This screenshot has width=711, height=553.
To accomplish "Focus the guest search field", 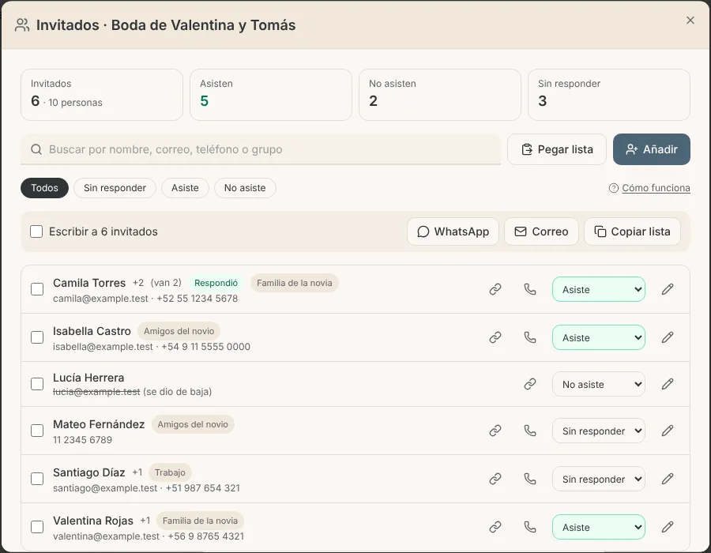I will [x=261, y=149].
